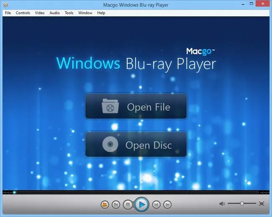Open the File menu
The image size is (272, 217).
[8, 13]
